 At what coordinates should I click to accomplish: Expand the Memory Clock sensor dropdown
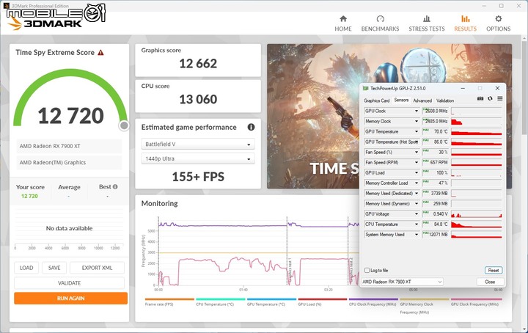[x=417, y=121]
